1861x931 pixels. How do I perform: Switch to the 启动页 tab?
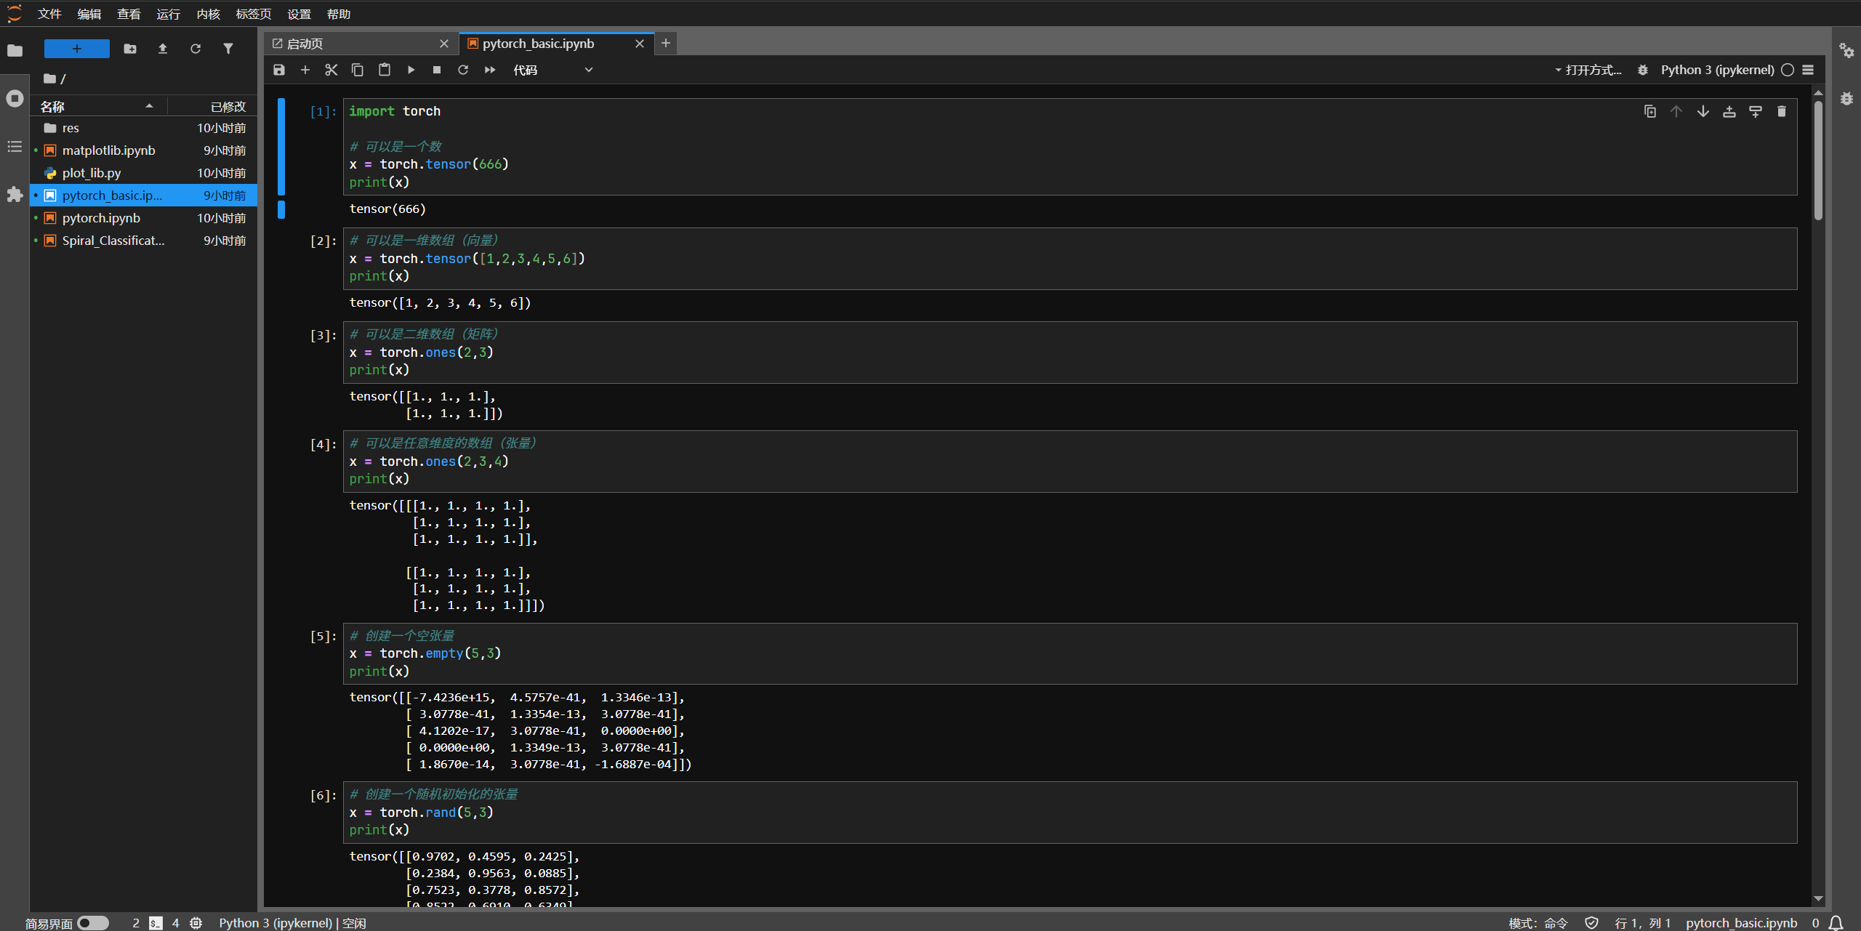(305, 44)
